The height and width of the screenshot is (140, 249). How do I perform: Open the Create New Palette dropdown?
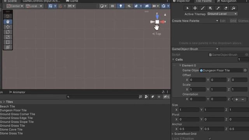(195, 21)
